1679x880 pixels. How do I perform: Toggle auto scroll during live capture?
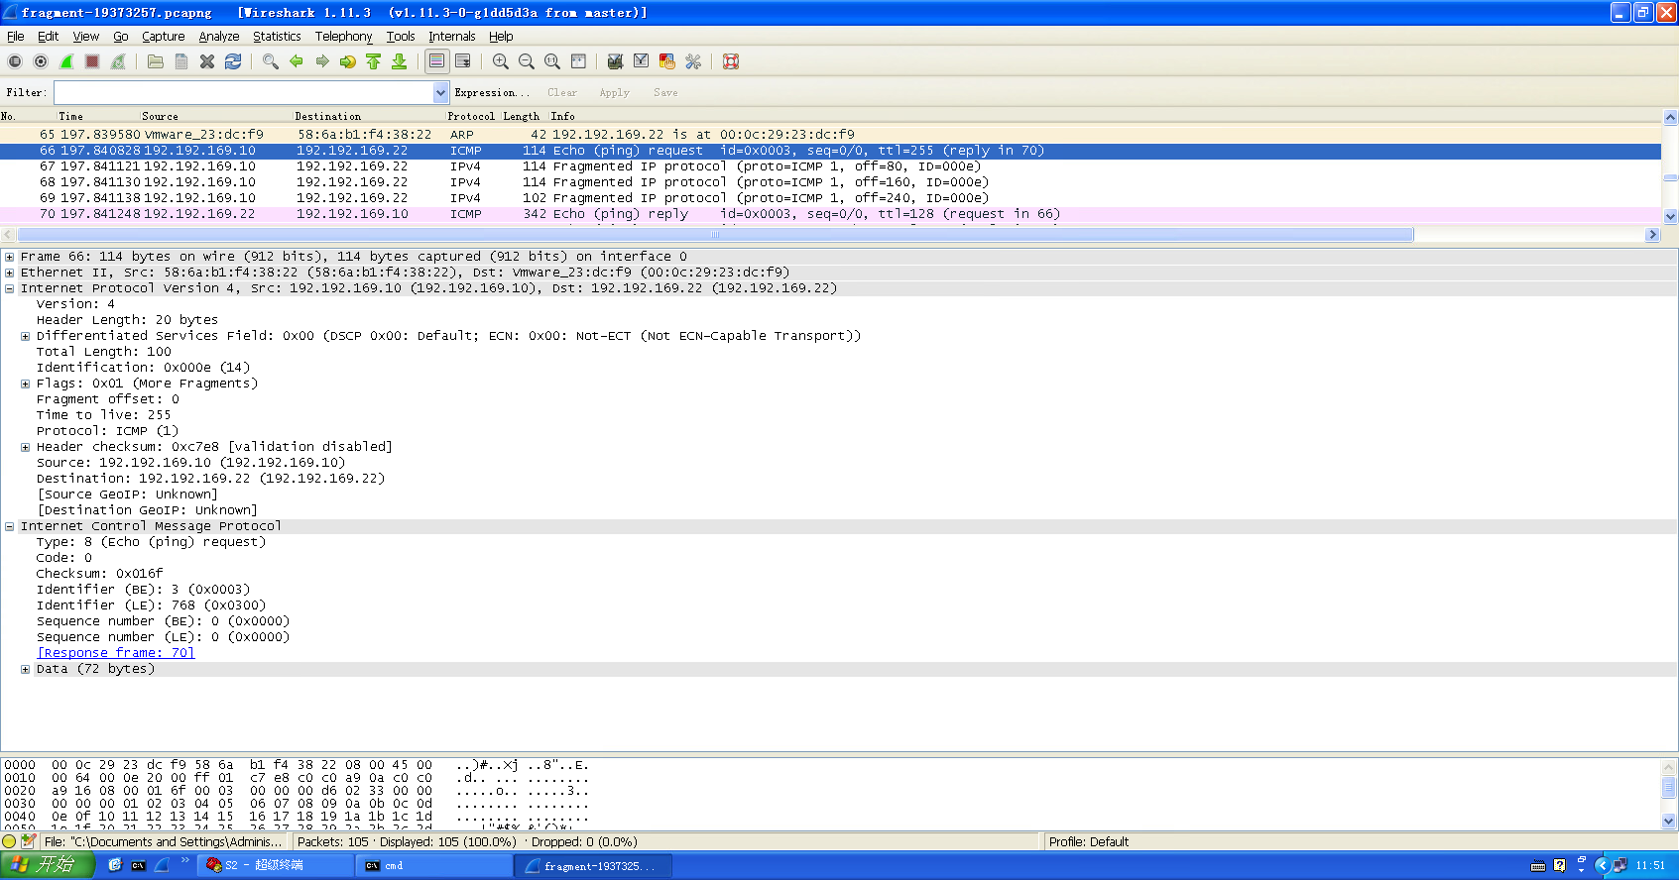click(463, 61)
